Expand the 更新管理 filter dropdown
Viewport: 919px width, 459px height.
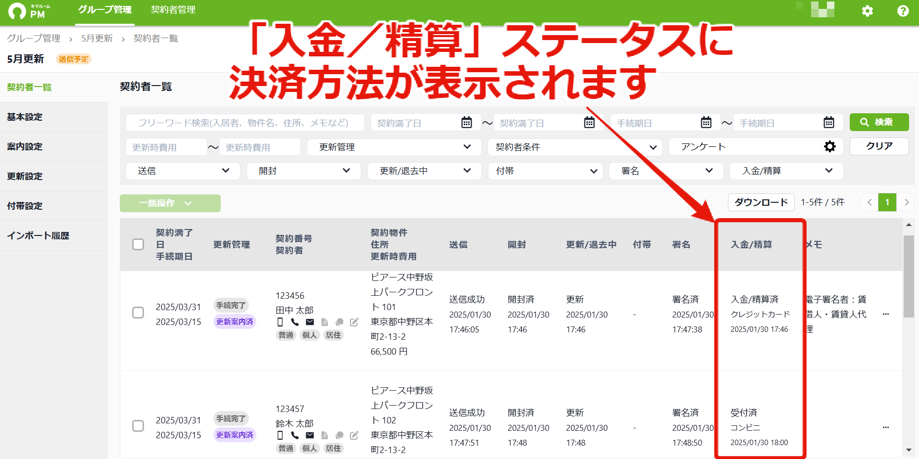[394, 147]
